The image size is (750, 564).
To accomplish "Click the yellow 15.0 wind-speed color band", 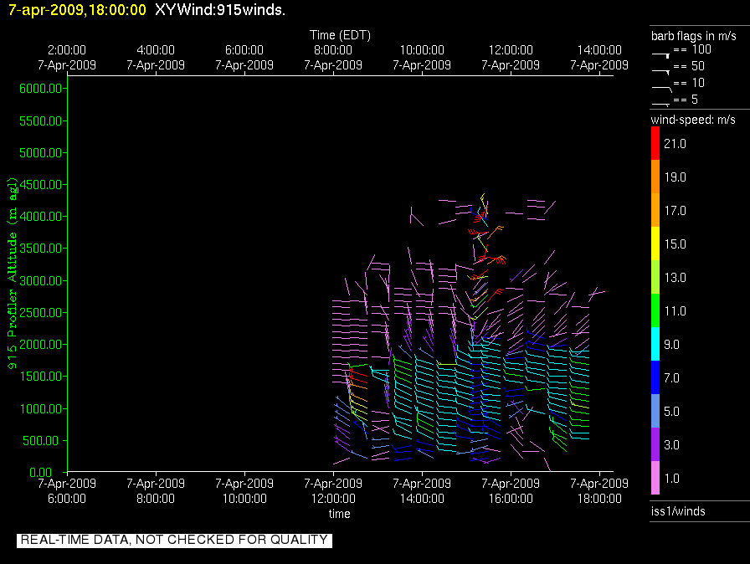I will pyautogui.click(x=655, y=244).
